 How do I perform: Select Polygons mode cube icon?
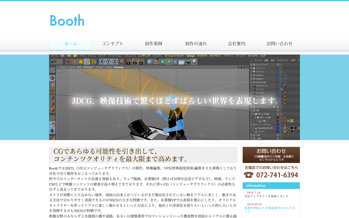click(x=52, y=110)
